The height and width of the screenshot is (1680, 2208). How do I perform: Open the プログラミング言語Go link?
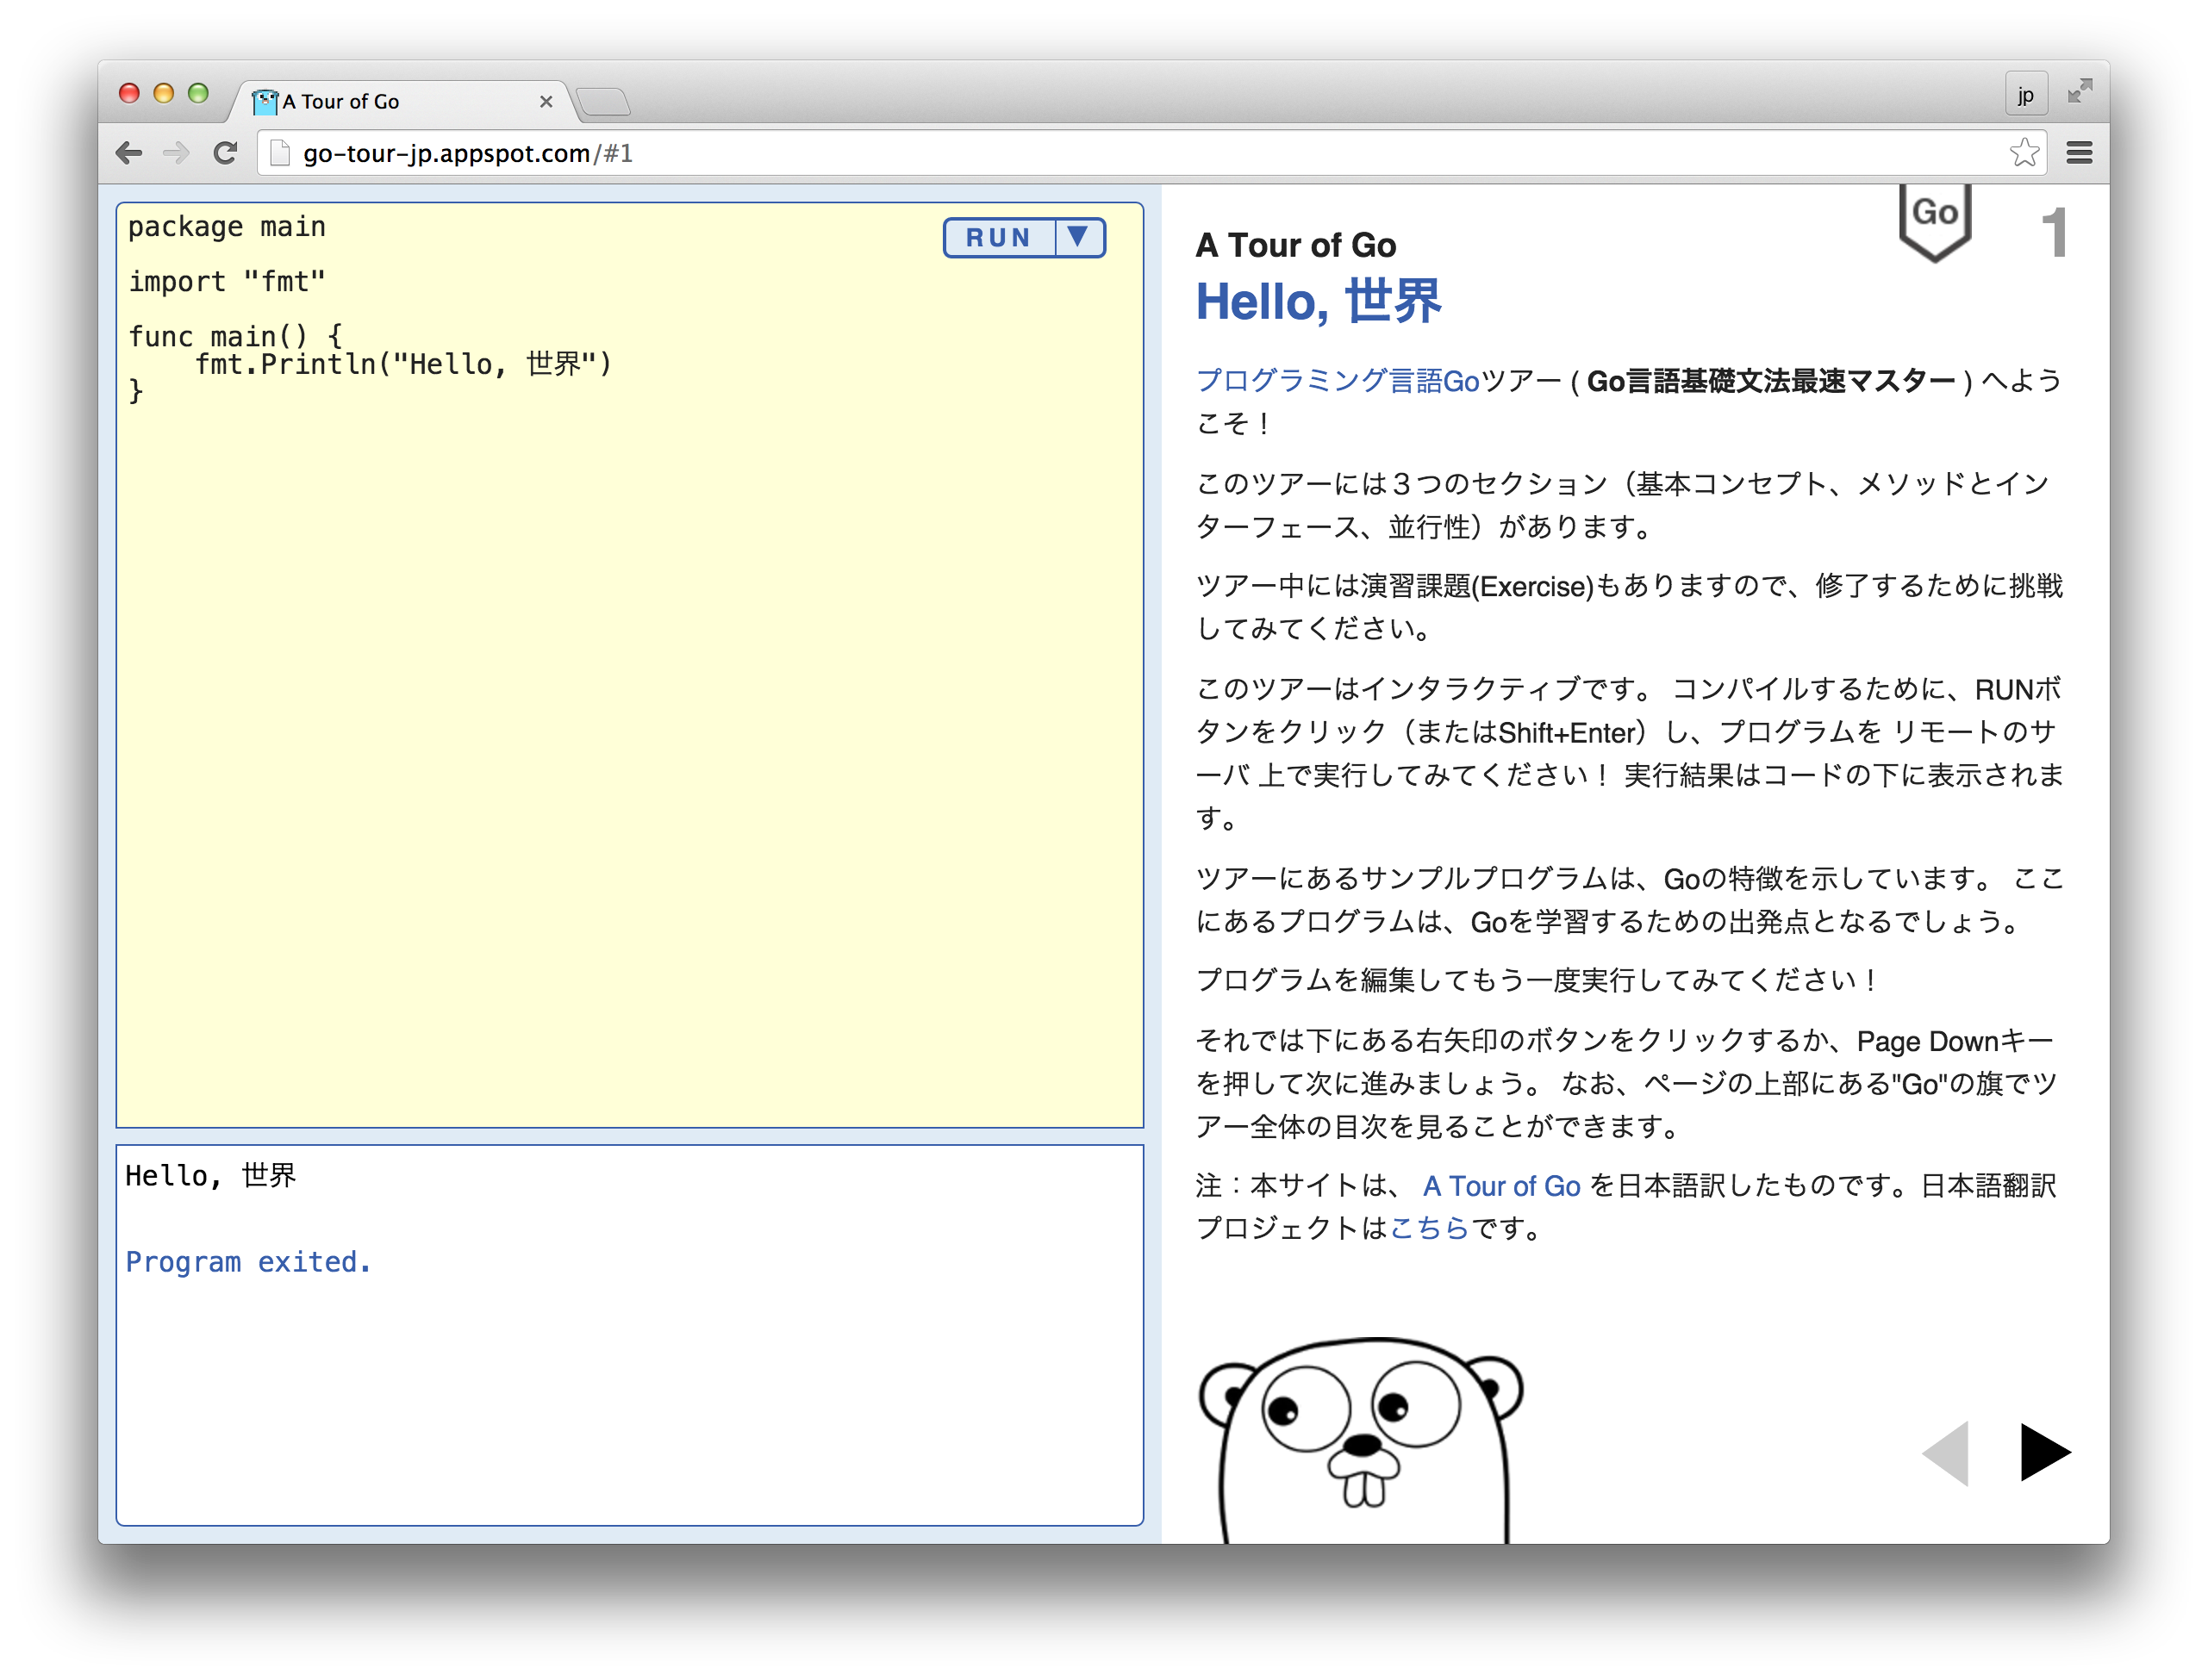[x=1338, y=381]
